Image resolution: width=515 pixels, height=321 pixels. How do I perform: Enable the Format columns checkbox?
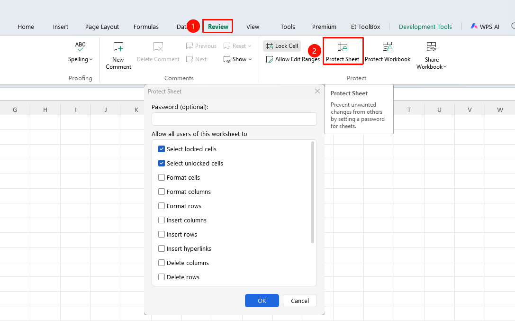click(x=162, y=192)
